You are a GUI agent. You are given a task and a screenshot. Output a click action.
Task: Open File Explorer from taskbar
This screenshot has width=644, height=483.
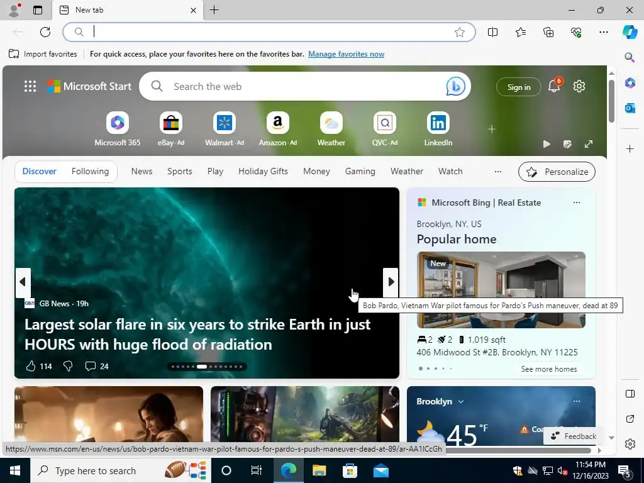319,470
